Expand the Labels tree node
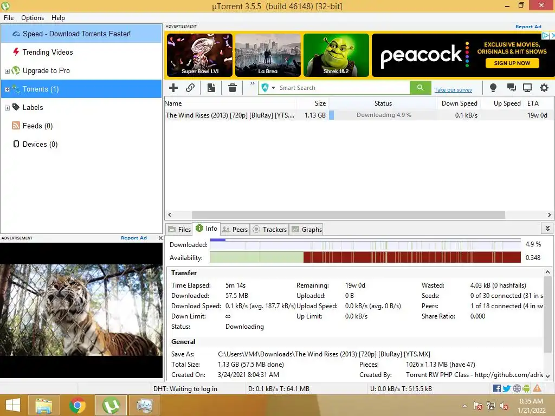The width and height of the screenshot is (555, 416). click(7, 108)
